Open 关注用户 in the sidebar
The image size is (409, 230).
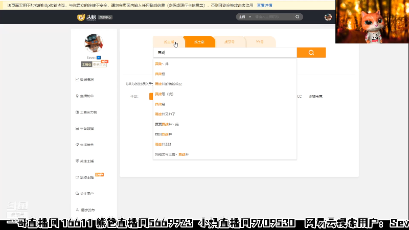coord(87,194)
